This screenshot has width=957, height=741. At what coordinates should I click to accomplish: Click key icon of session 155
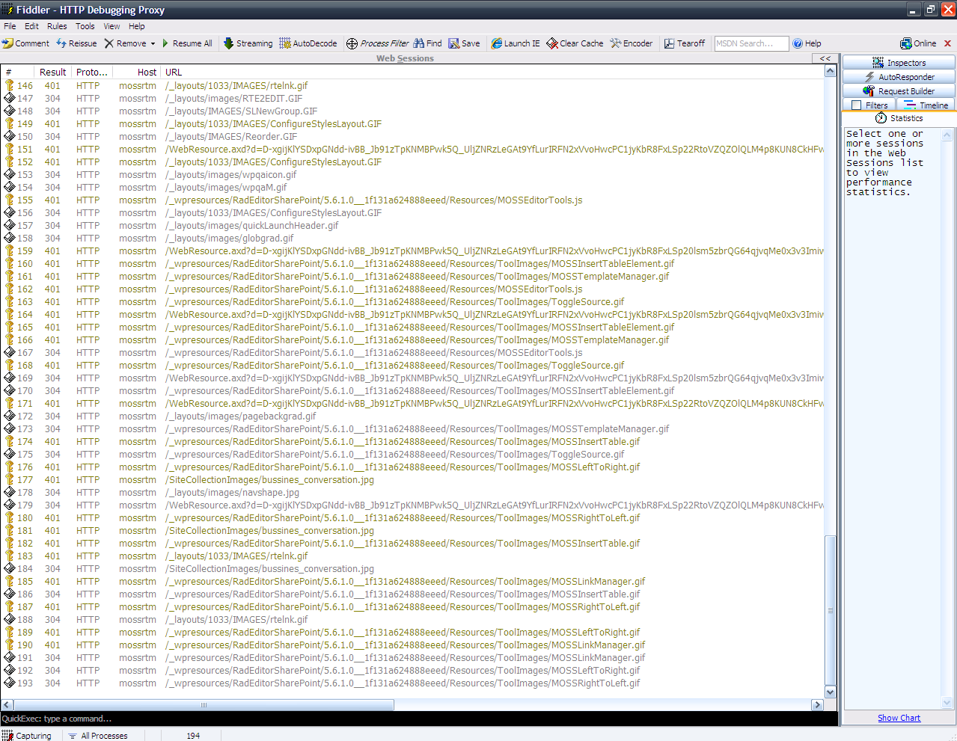[10, 200]
